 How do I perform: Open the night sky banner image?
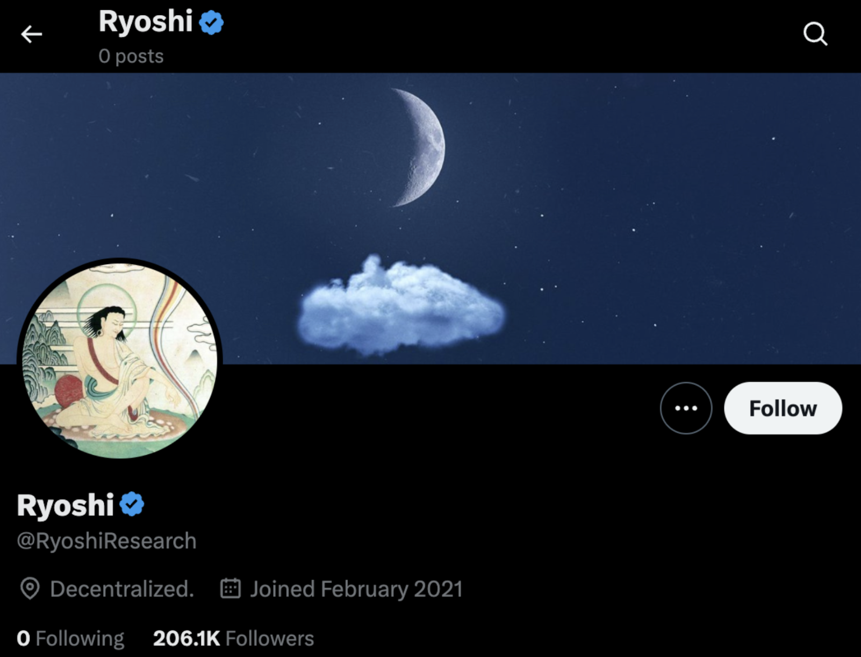coord(430,218)
